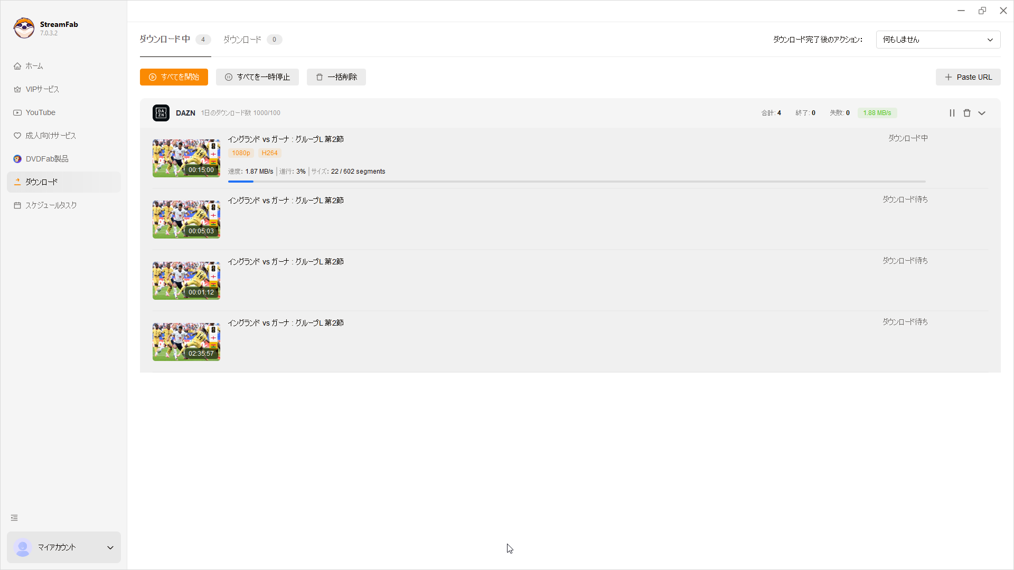Click the 0 badge on ダウンロード tab
1014x570 pixels.
click(x=274, y=40)
